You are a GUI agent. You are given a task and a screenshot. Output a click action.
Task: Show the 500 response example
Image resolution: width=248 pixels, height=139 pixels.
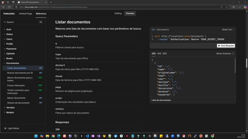(x=164, y=54)
